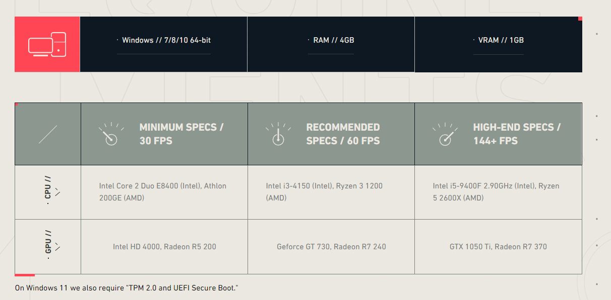The image size is (611, 300).
Task: Select the Minimum Specs / 30 FPS heading
Action: (x=181, y=134)
